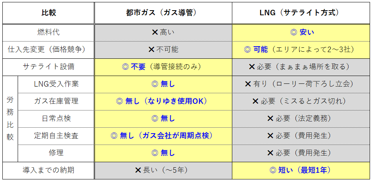This screenshot has width=372, height=181.
Task: Select the 導入までの納期 row label
Action: pos(49,170)
